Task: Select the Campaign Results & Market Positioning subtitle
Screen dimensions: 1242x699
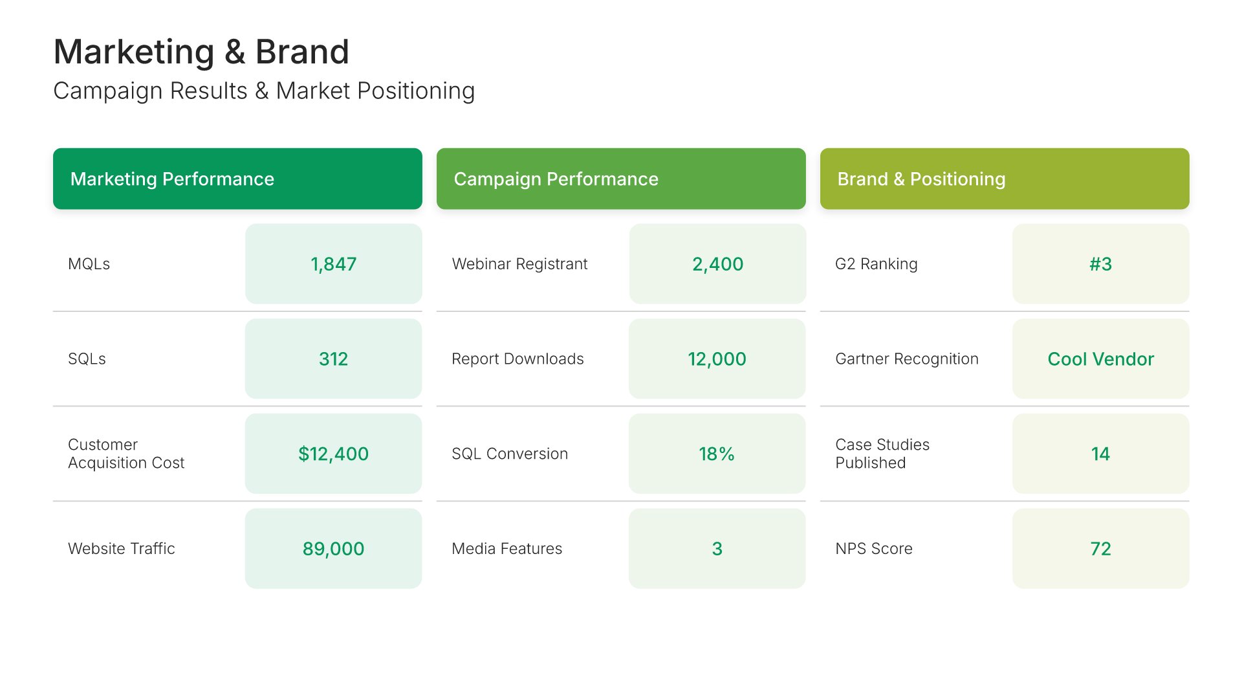Action: (264, 91)
